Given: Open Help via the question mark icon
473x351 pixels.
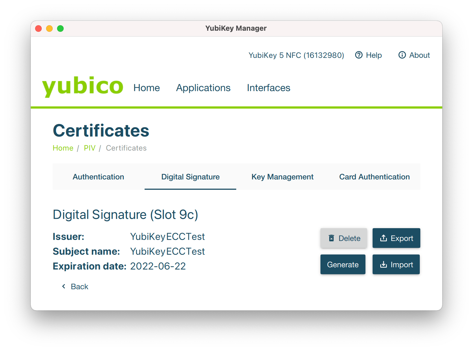Looking at the screenshot, I should pos(359,55).
